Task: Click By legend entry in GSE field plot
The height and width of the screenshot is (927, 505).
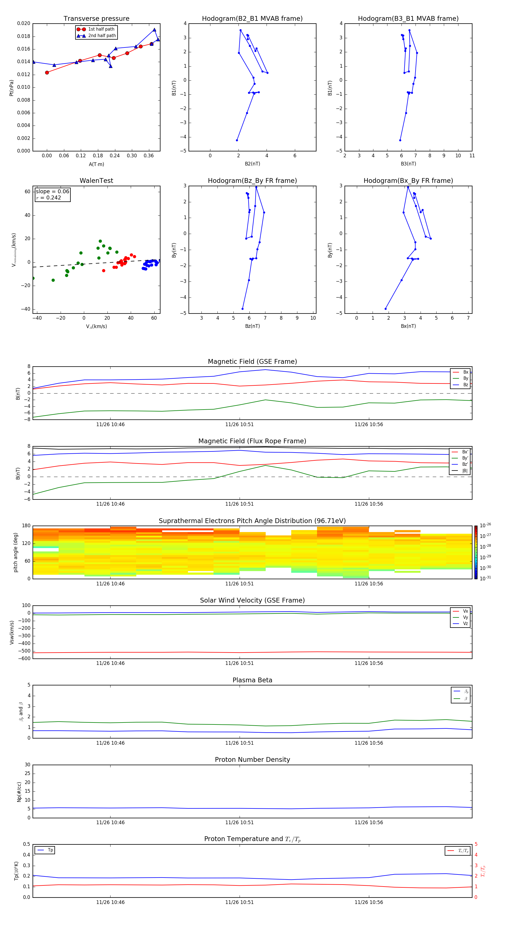Action: [x=460, y=378]
